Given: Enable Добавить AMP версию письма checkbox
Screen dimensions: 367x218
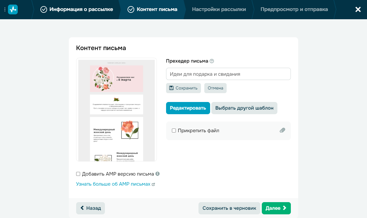Looking at the screenshot, I should point(78,174).
